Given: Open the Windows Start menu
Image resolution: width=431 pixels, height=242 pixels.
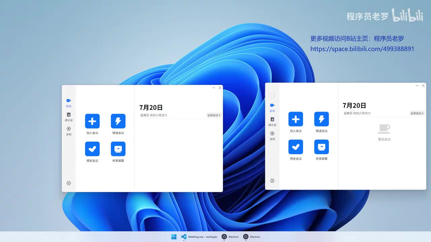Looking at the screenshot, I should click(174, 237).
